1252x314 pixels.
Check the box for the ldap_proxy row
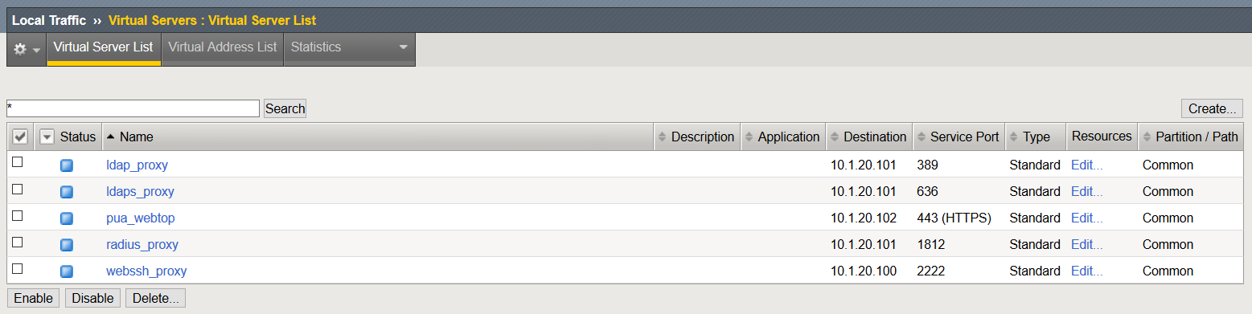pos(18,163)
